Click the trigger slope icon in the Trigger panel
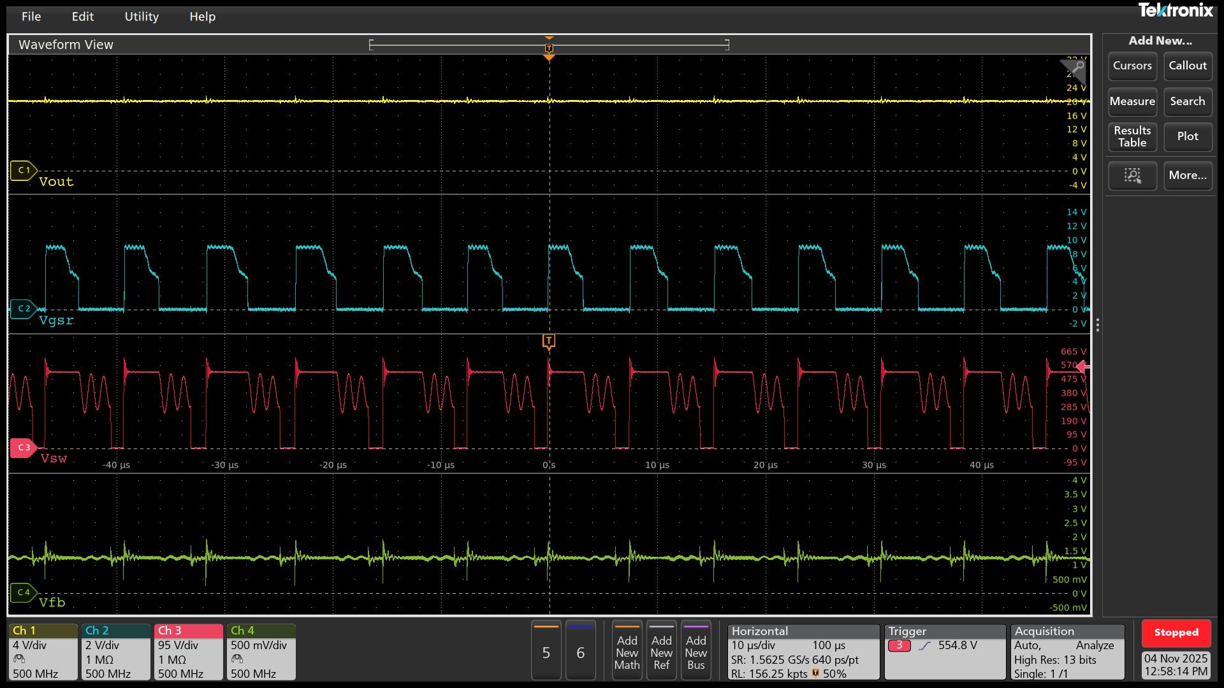This screenshot has width=1224, height=688. click(926, 645)
